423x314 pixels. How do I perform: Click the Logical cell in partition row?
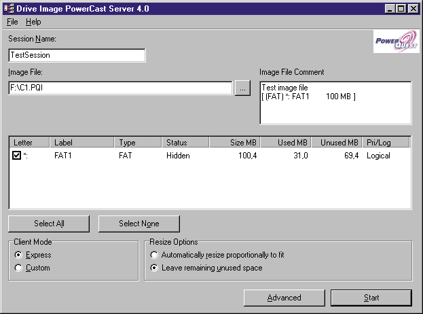378,156
